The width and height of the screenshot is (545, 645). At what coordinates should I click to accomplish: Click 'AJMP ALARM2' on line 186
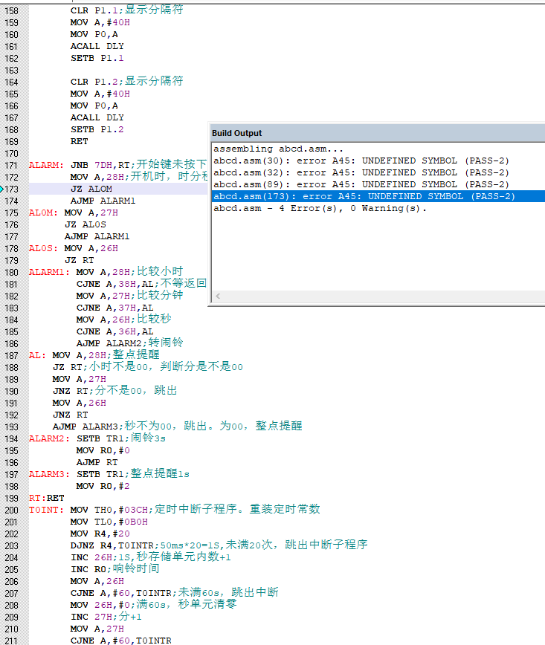pos(109,343)
